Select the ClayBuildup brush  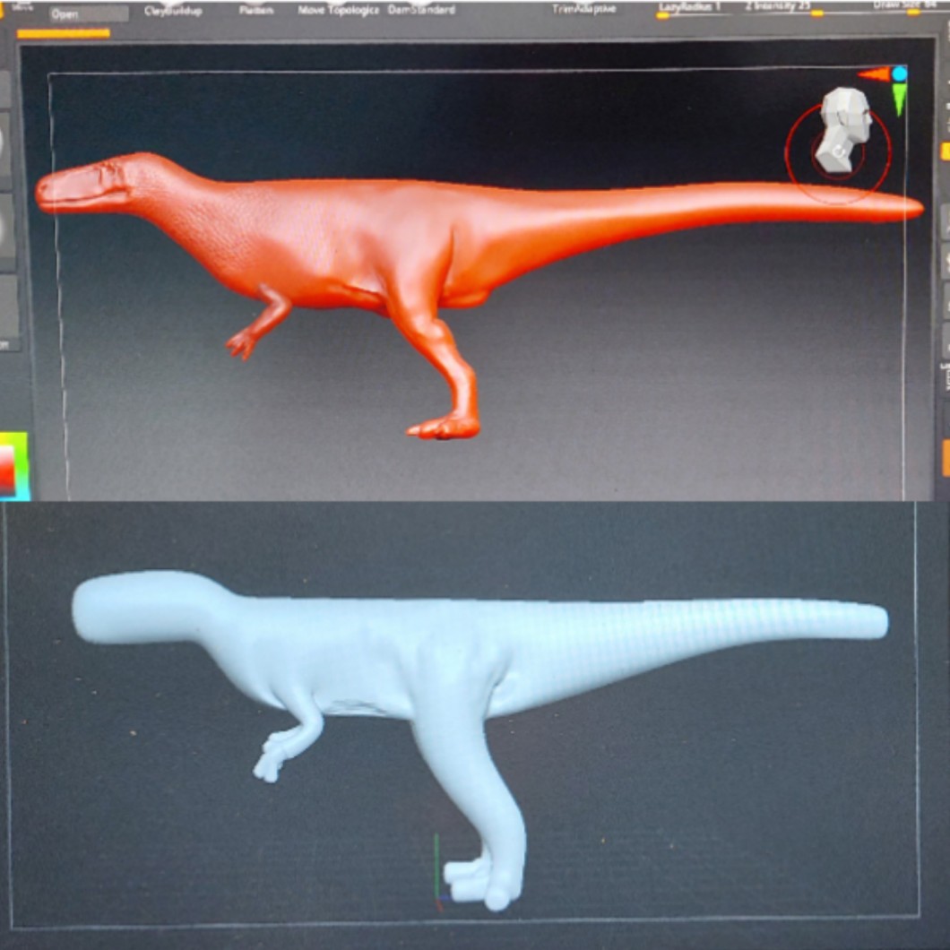coord(172,11)
